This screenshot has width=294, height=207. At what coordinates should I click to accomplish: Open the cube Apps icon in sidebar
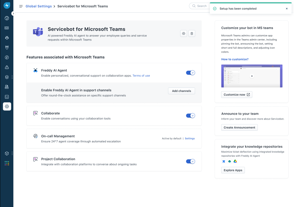(7, 154)
